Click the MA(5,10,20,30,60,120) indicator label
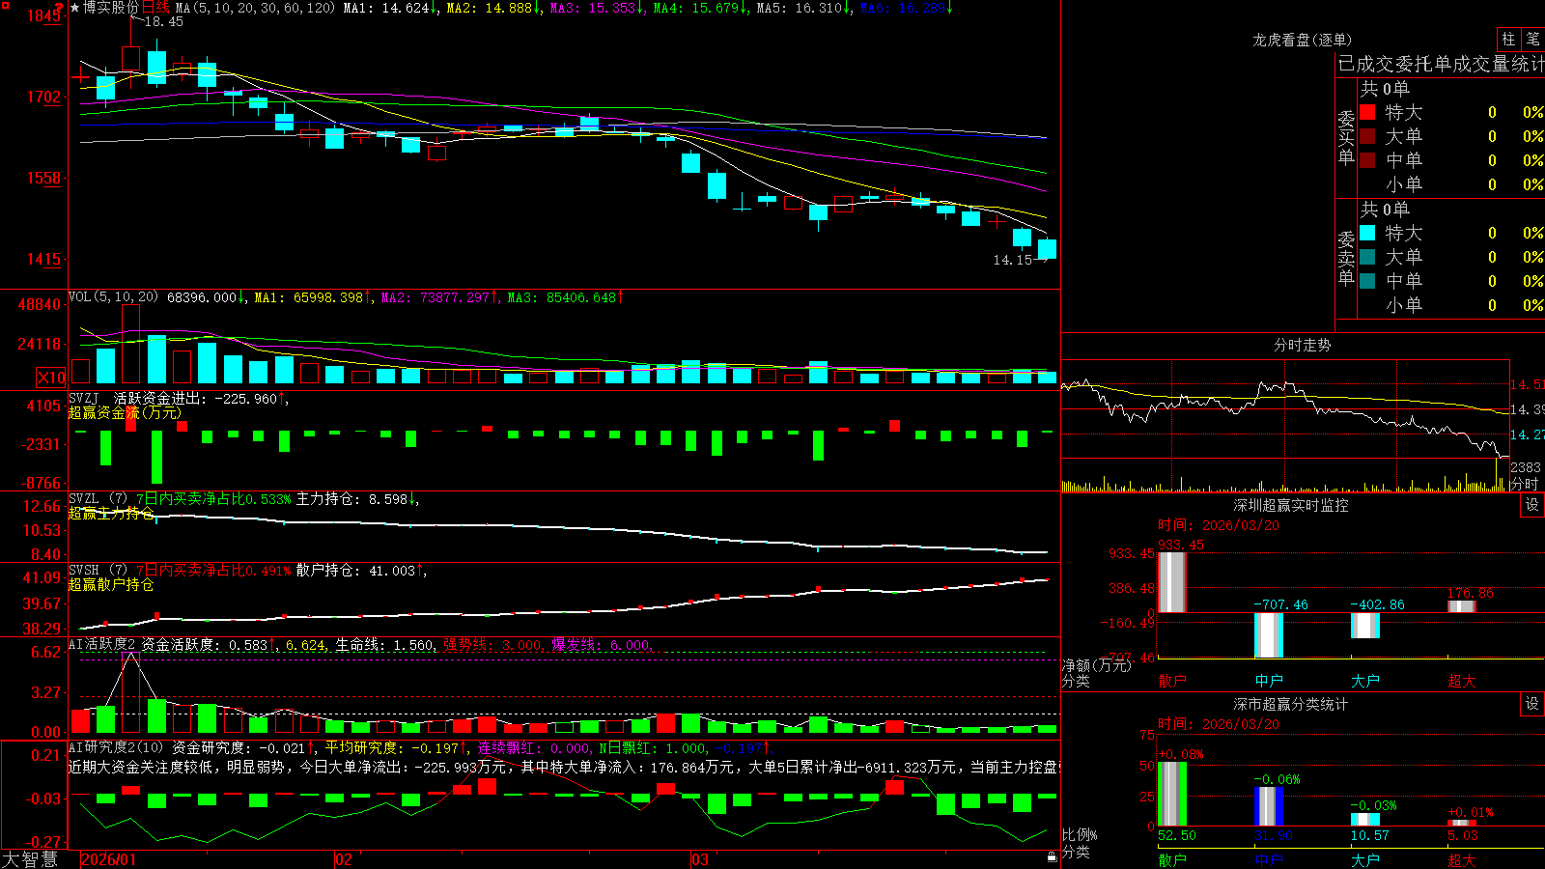This screenshot has width=1545, height=869. tap(256, 8)
